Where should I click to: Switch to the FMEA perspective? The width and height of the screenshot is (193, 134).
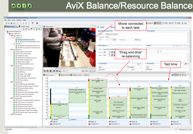pos(165,23)
